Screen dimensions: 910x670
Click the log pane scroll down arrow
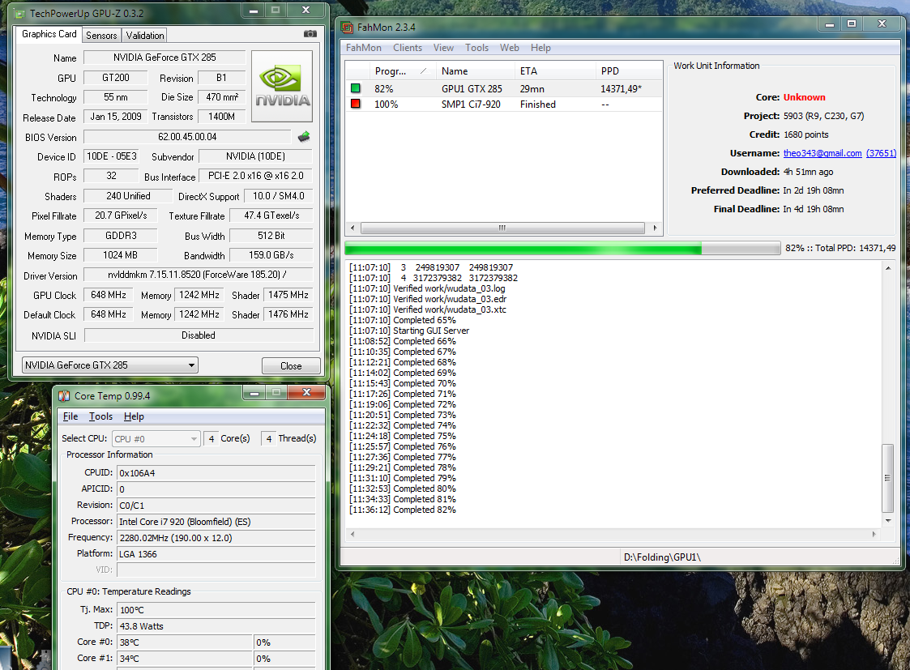888,520
